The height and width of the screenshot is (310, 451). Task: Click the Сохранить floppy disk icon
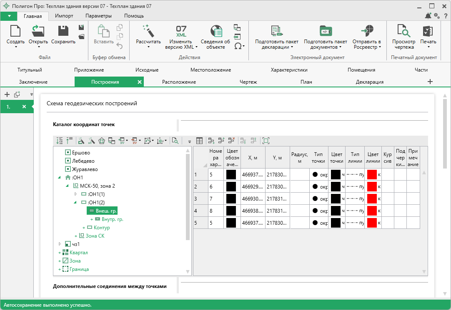coord(63,31)
